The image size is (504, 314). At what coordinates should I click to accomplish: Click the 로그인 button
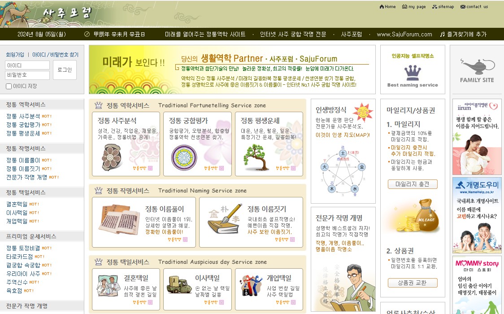coord(65,70)
